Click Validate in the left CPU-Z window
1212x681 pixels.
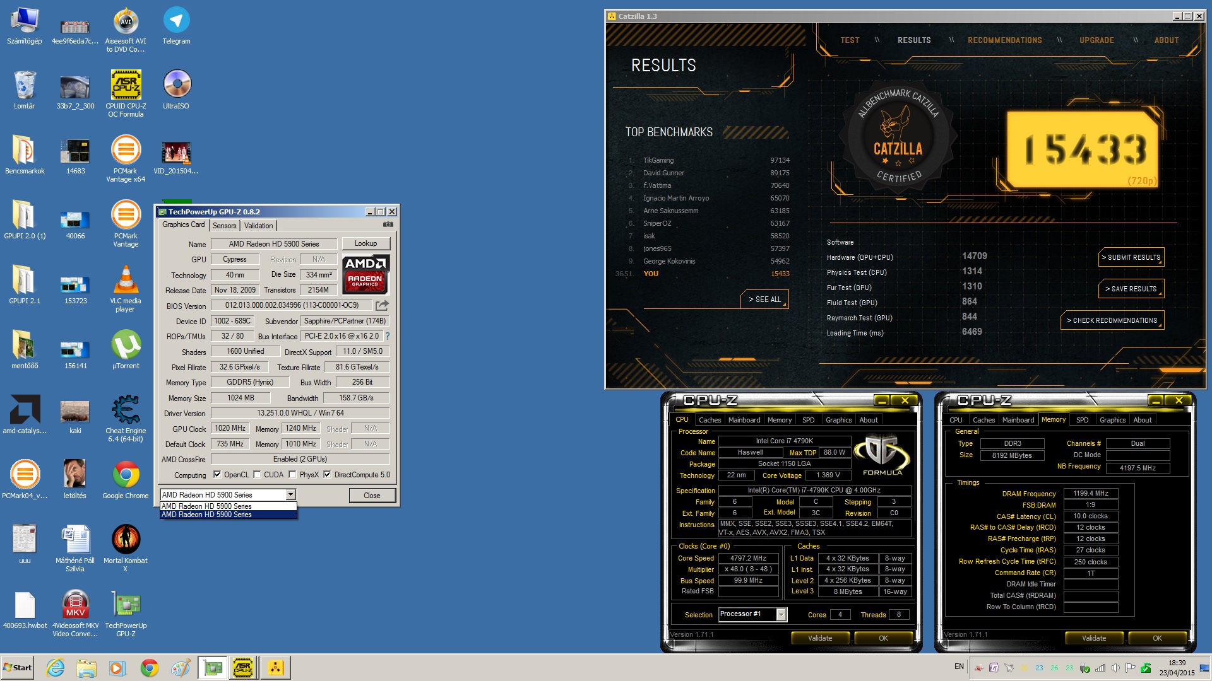click(x=820, y=638)
